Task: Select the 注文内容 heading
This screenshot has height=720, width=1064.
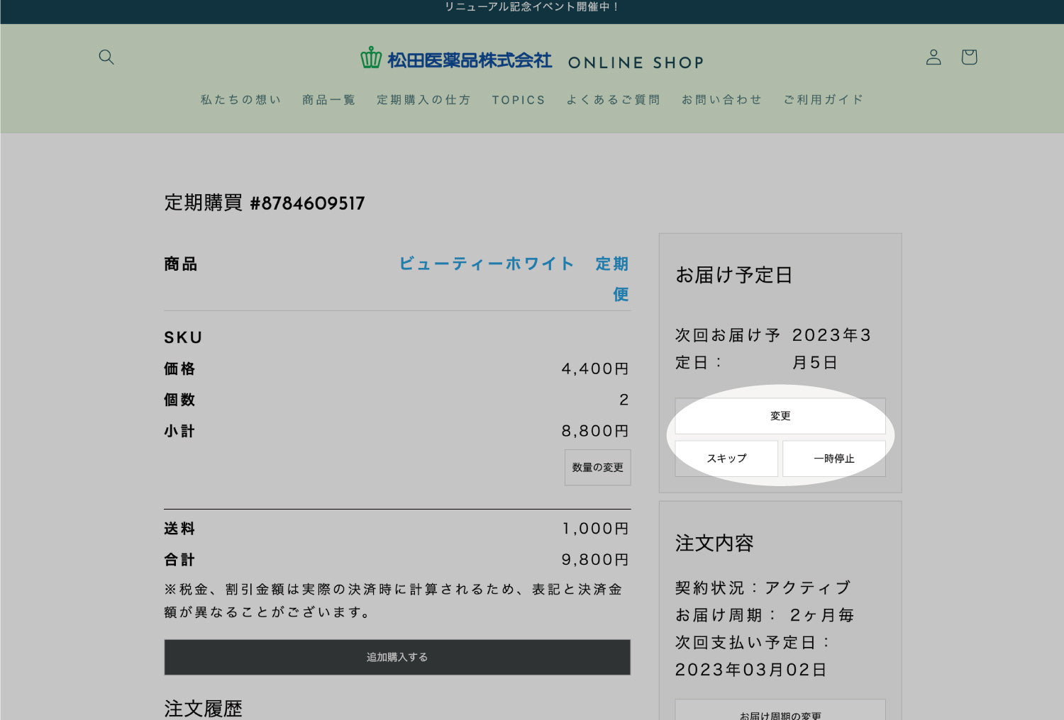Action: (714, 543)
